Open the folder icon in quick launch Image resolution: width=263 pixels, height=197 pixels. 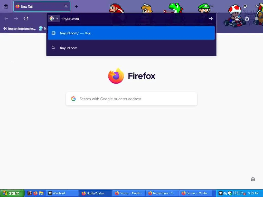pos(41,193)
